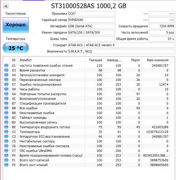Click the back arrow button beside the disk title
Image resolution: width=176 pixels, height=180 pixels.
[6, 6]
